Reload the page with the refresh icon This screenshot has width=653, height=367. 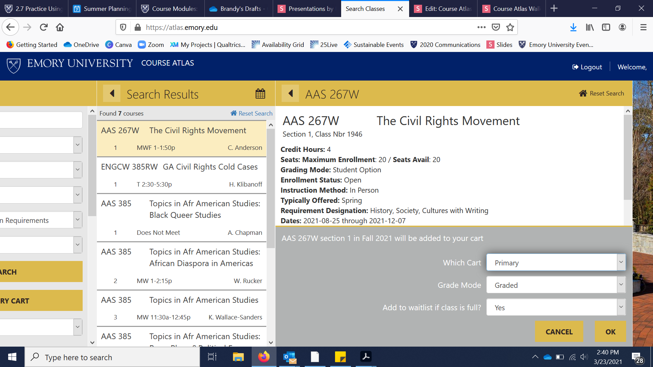(44, 27)
